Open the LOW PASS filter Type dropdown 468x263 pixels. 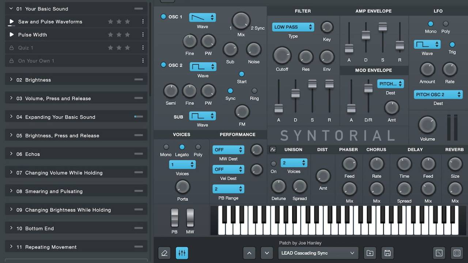(x=293, y=27)
